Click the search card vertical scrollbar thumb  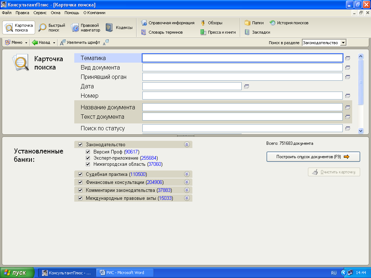[x=360, y=82]
